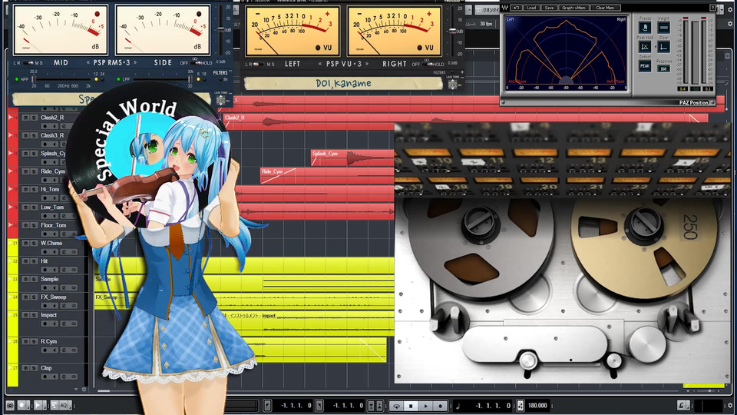Toggle the metronome click icon
737x415 pixels.
(682, 405)
